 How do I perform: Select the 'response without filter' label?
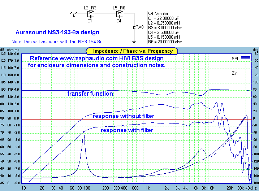[124, 116]
